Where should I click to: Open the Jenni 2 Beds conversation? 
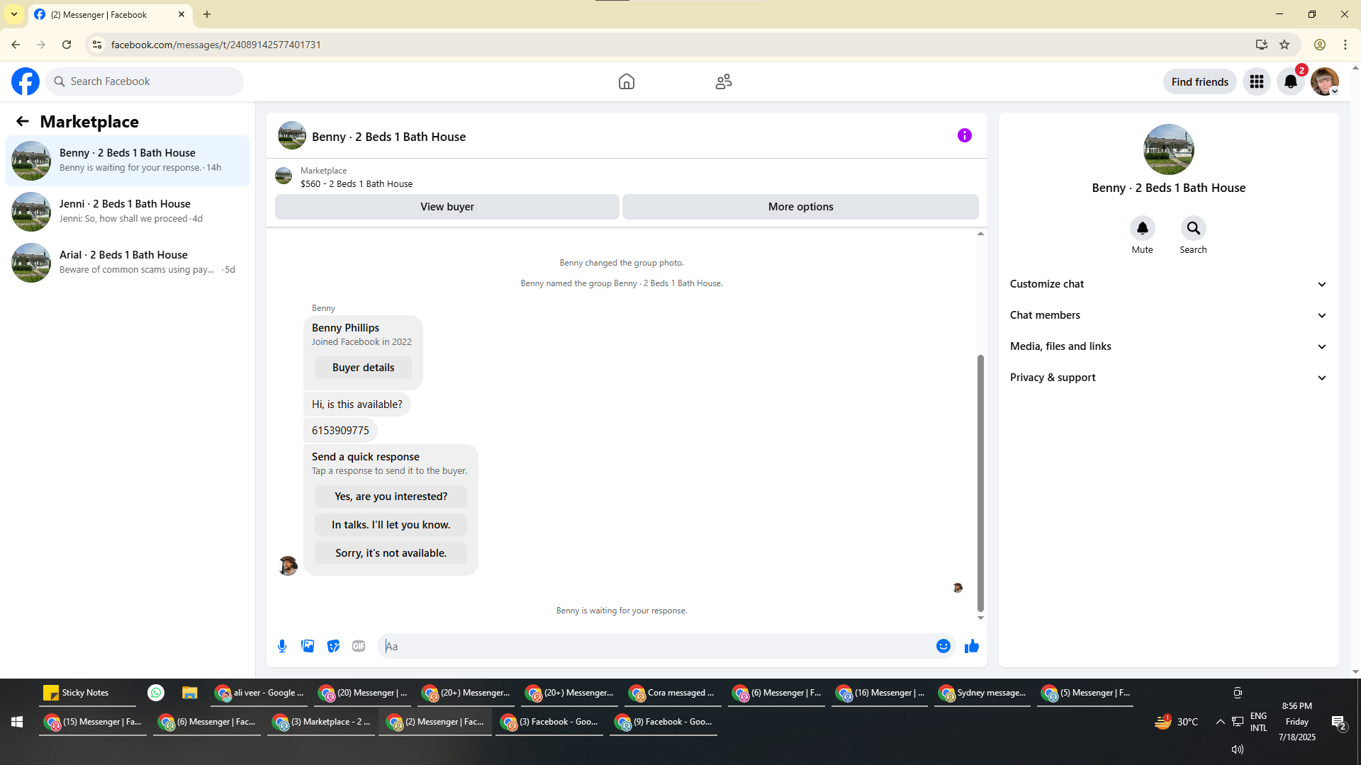[x=128, y=211]
